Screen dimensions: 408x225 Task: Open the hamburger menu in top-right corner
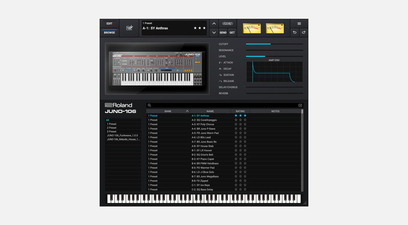click(x=299, y=23)
